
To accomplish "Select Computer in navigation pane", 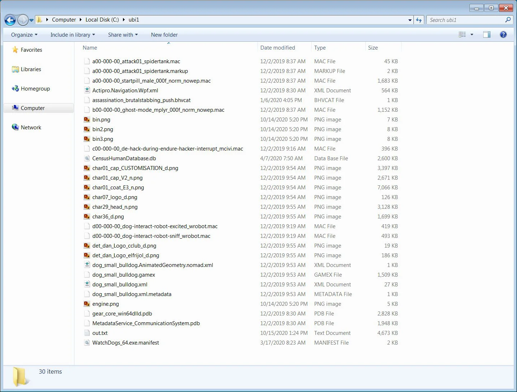I will pos(38,108).
